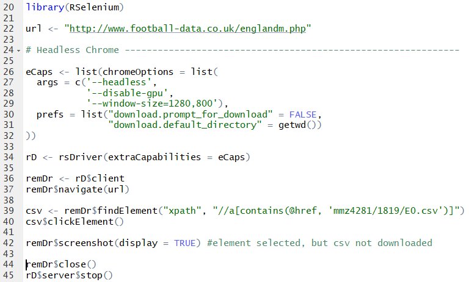The image size is (469, 282).
Task: Click the '--headless' argument string
Action: [x=118, y=82]
